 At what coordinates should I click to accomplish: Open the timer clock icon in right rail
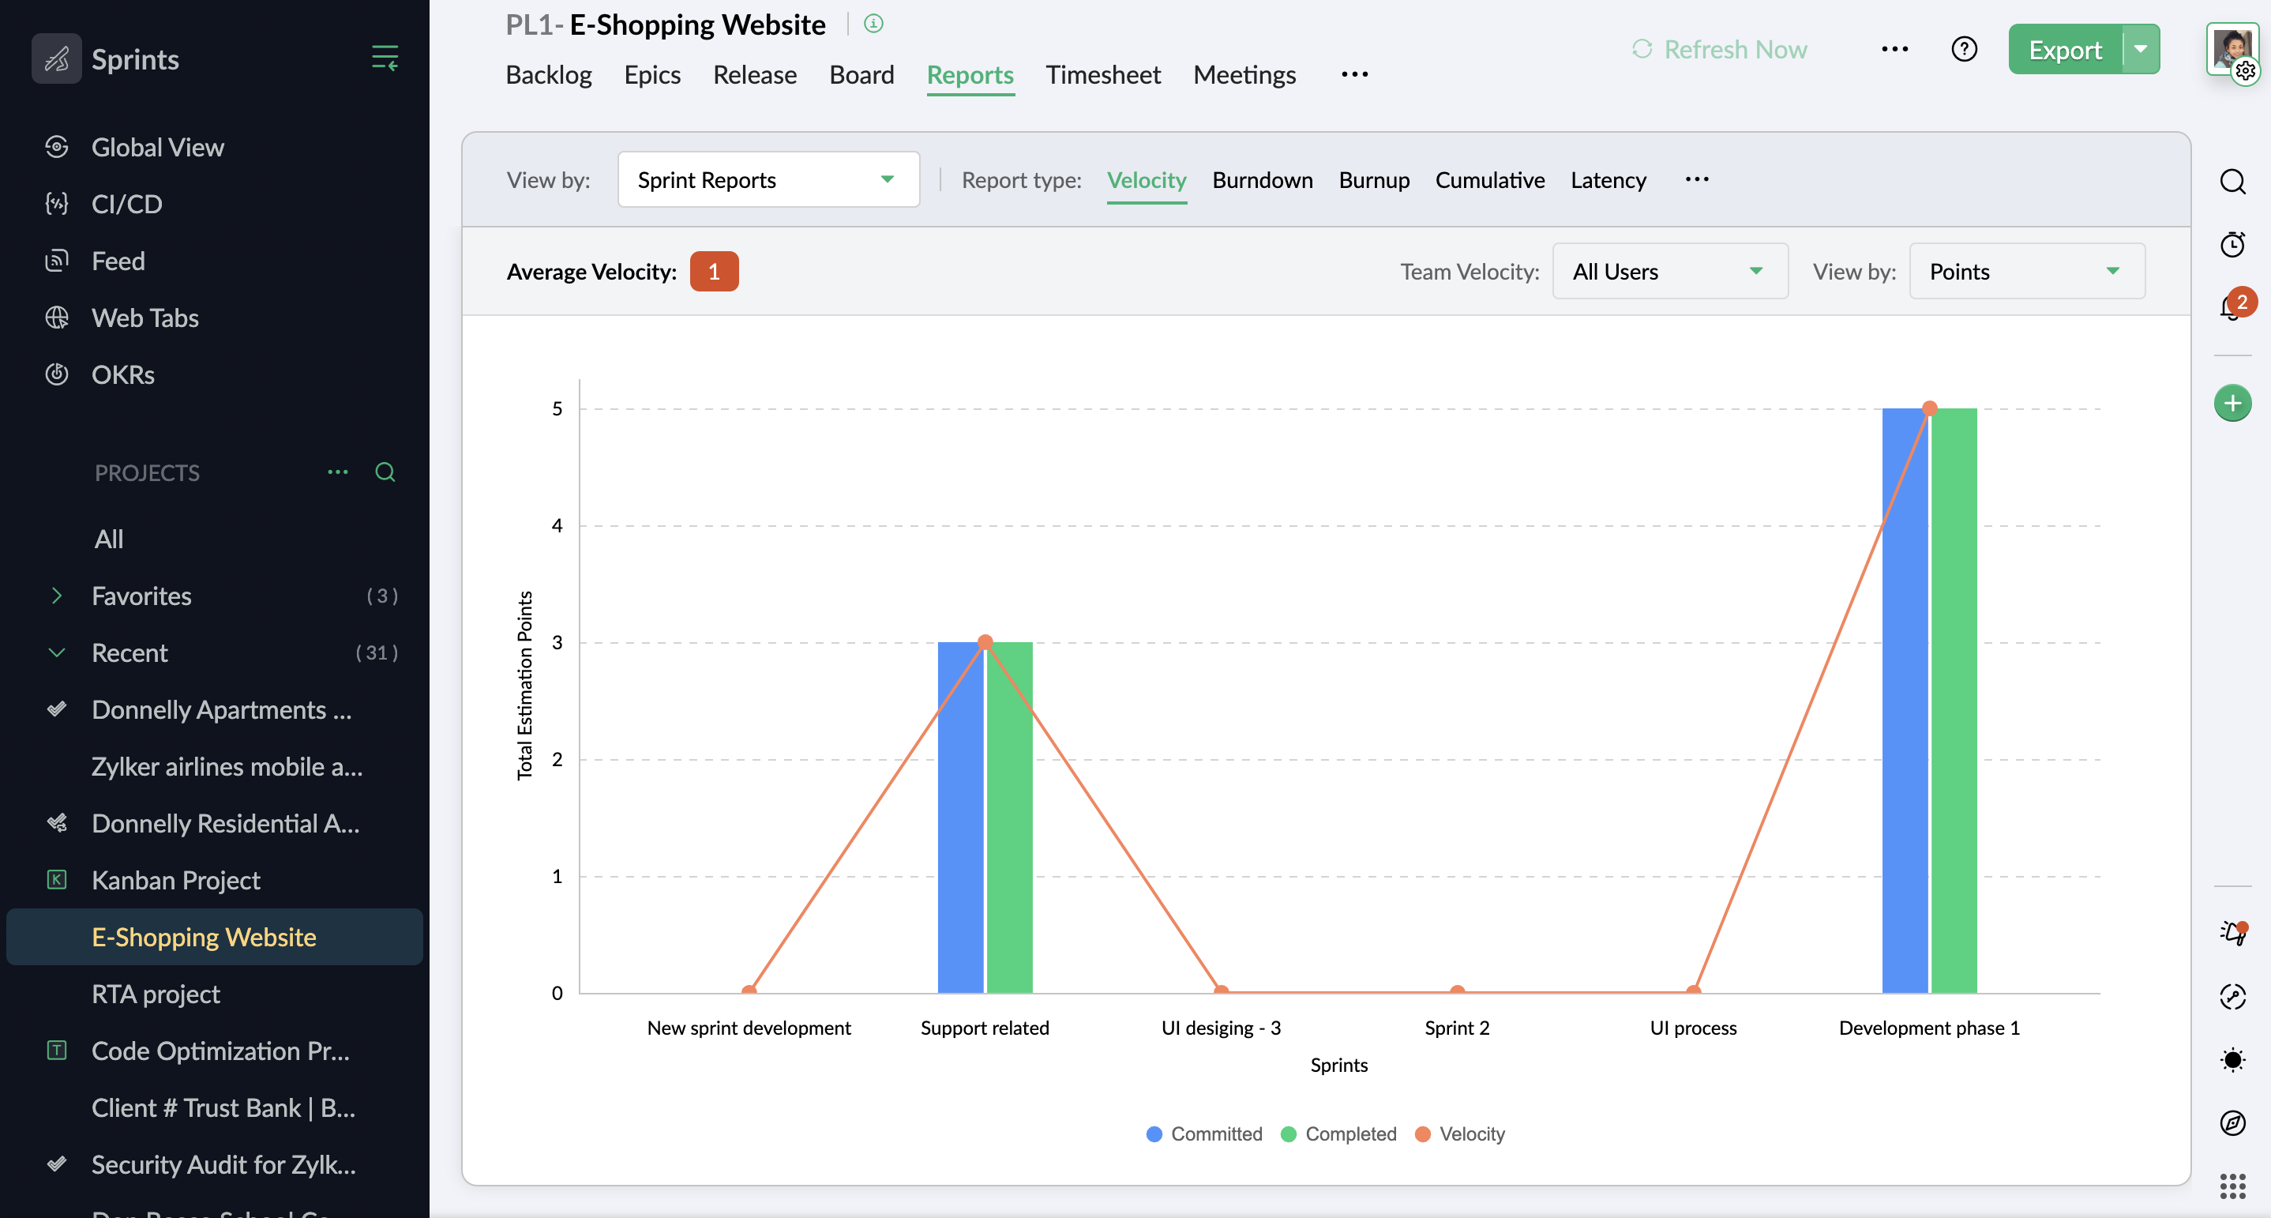point(2232,244)
